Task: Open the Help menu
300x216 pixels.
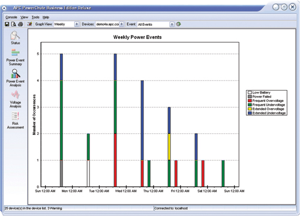Action: (46, 17)
